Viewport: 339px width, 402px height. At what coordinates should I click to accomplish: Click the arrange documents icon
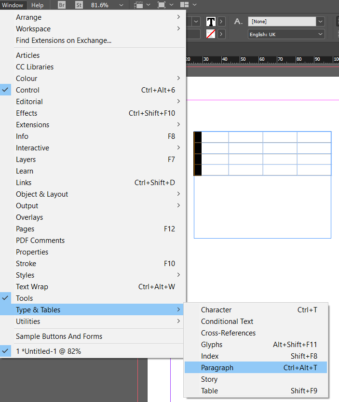coord(186,5)
